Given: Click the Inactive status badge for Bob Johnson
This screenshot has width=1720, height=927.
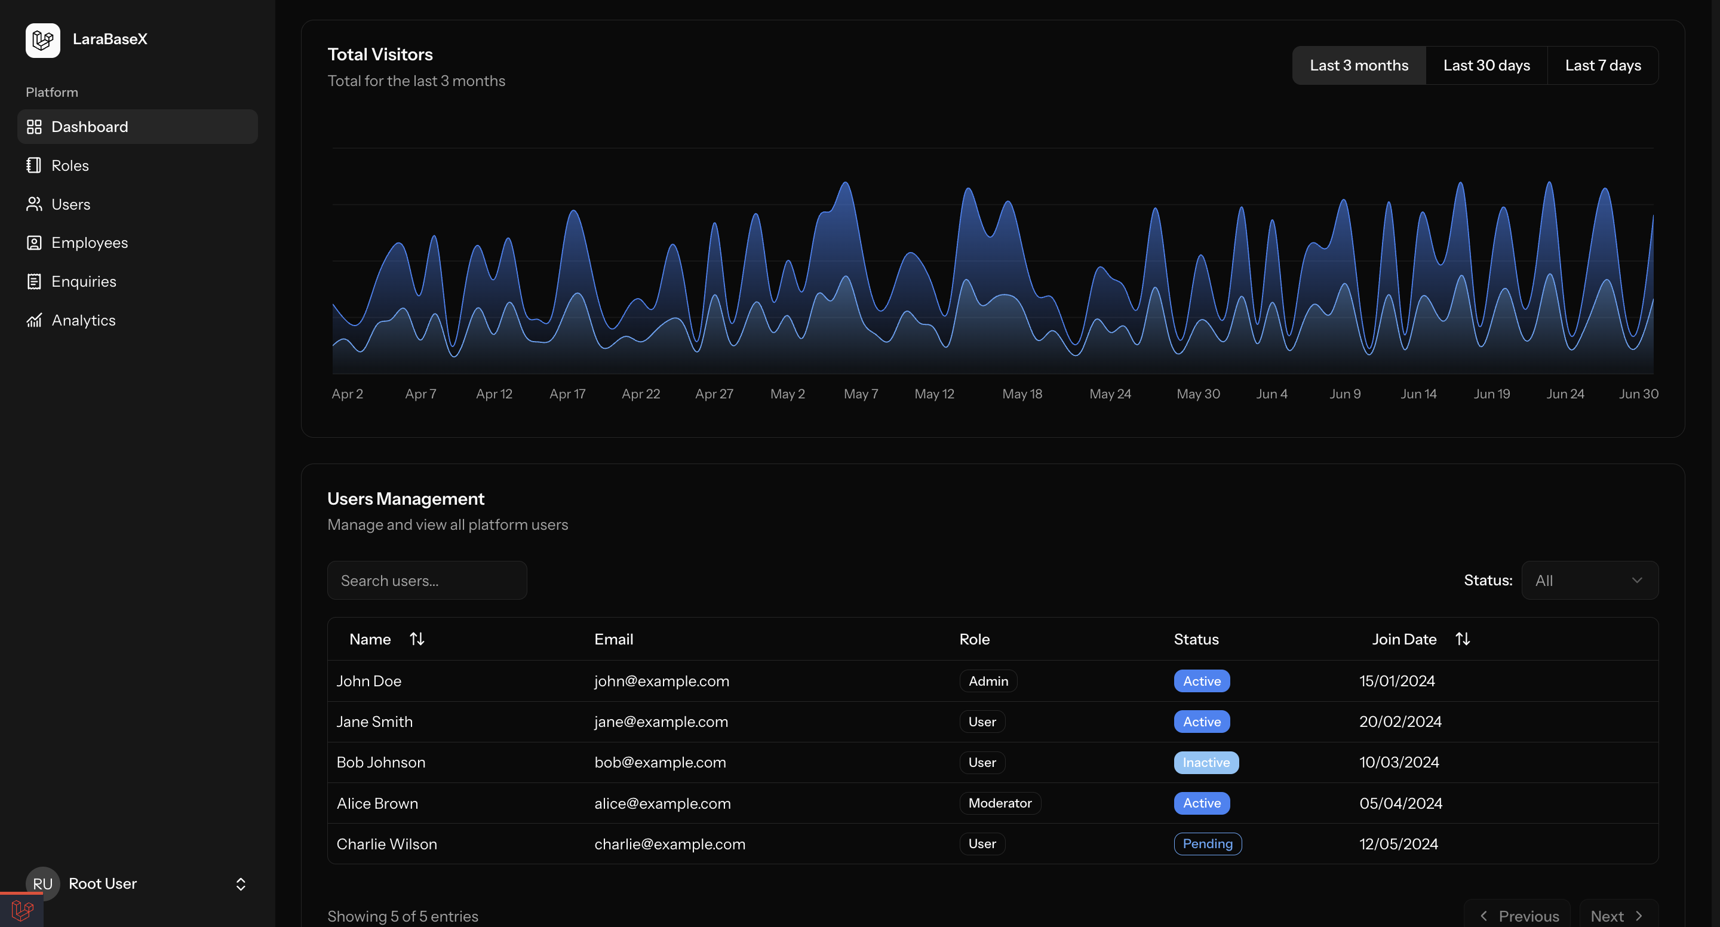Looking at the screenshot, I should point(1206,763).
